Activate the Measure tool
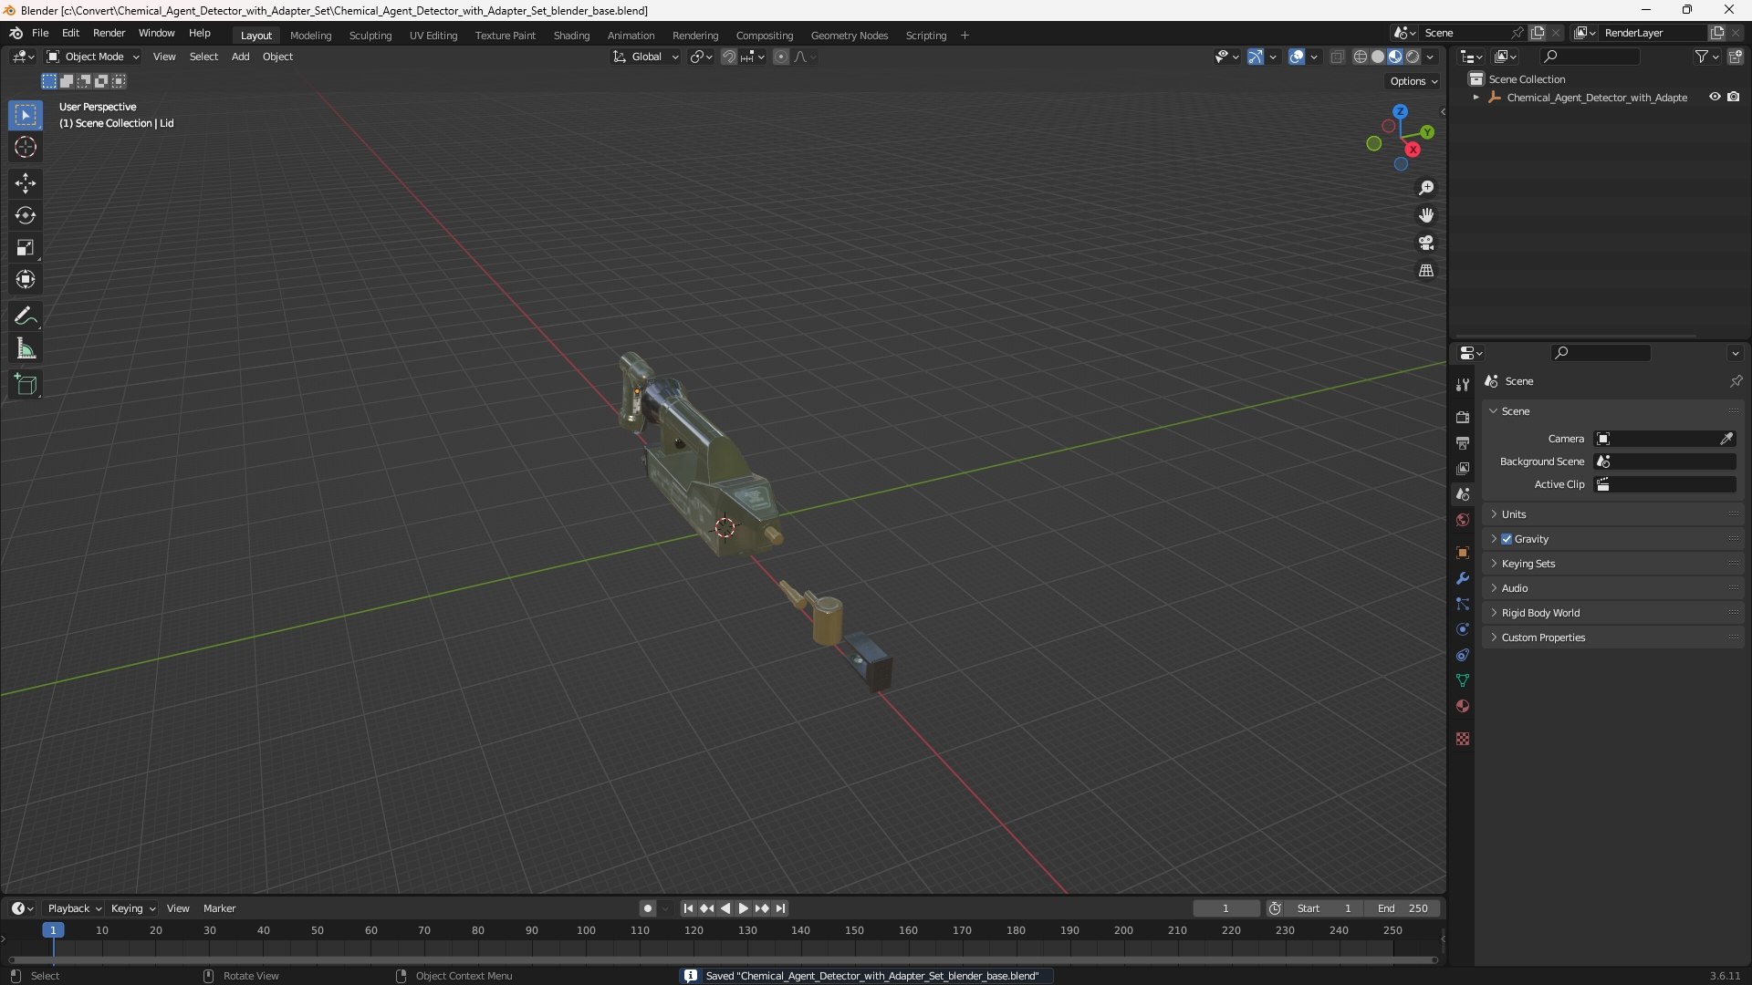 pos(25,348)
